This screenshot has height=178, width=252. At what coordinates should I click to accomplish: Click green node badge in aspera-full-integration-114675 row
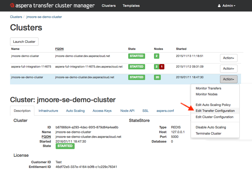[156, 67]
